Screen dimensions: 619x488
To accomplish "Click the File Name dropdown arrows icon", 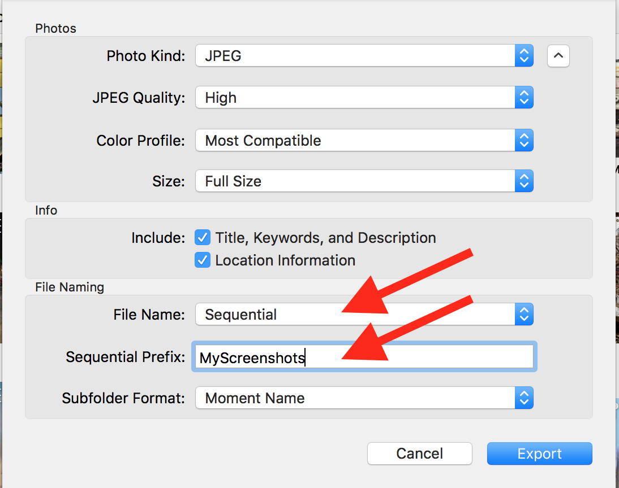I will point(524,314).
